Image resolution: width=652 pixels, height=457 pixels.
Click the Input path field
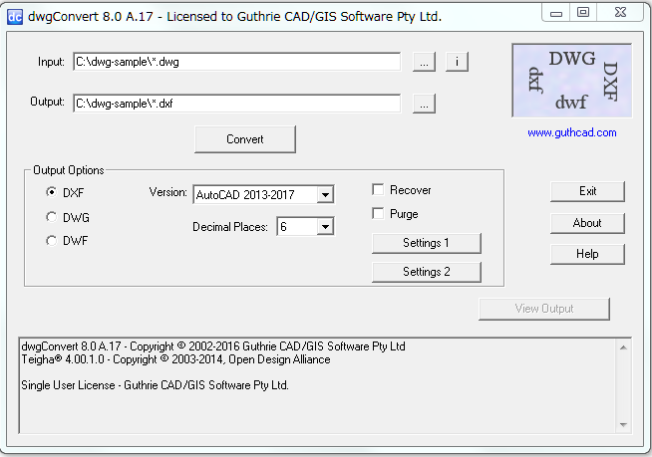237,62
